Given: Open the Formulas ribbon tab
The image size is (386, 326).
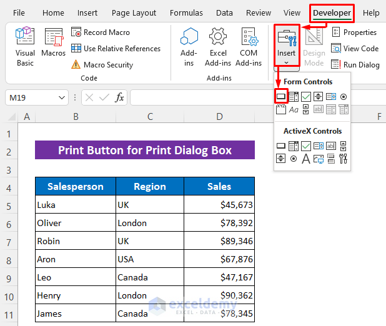Looking at the screenshot, I should click(186, 12).
